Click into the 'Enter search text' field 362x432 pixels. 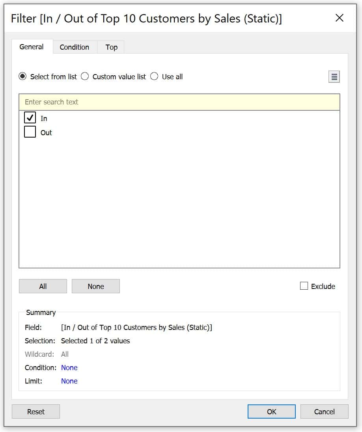(x=179, y=102)
